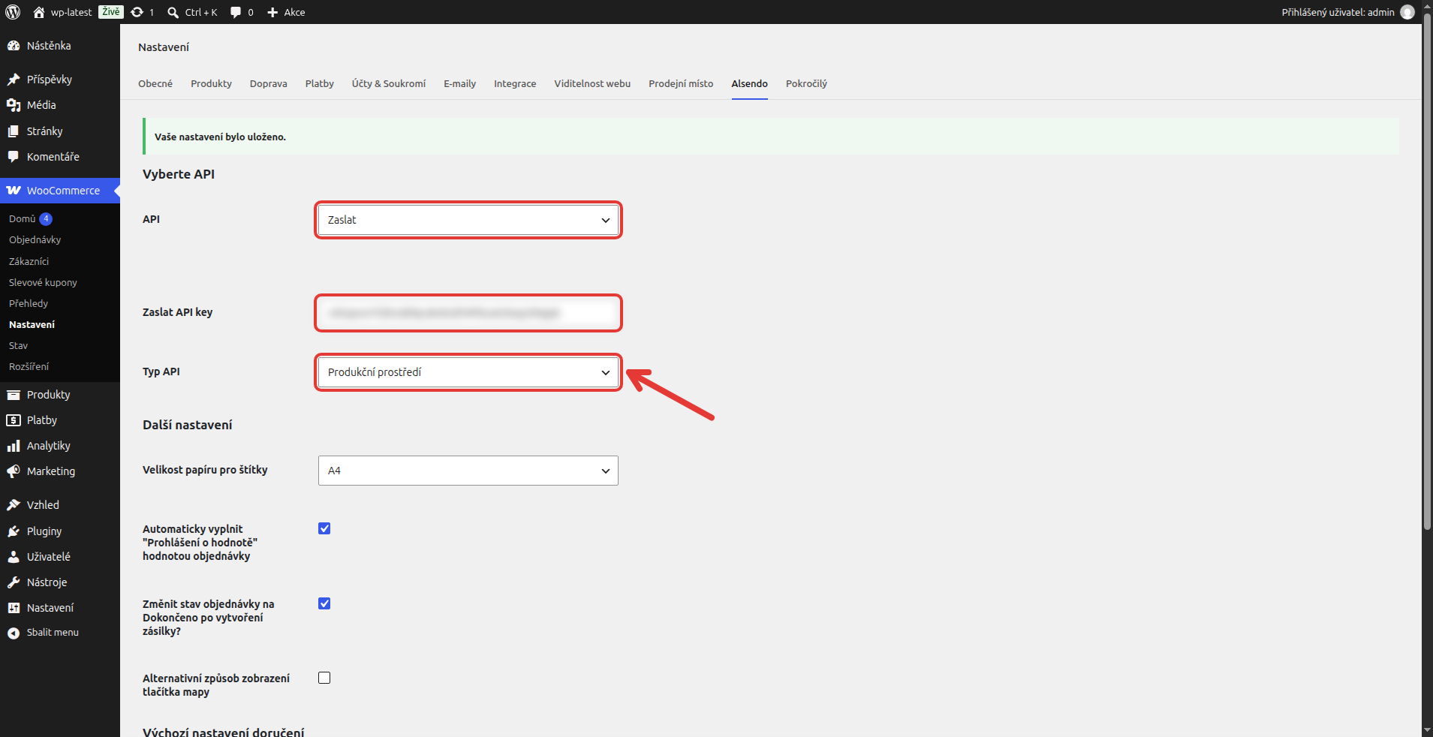Click the Zaslat API key field
Viewport: 1433px width, 737px height.
468,313
